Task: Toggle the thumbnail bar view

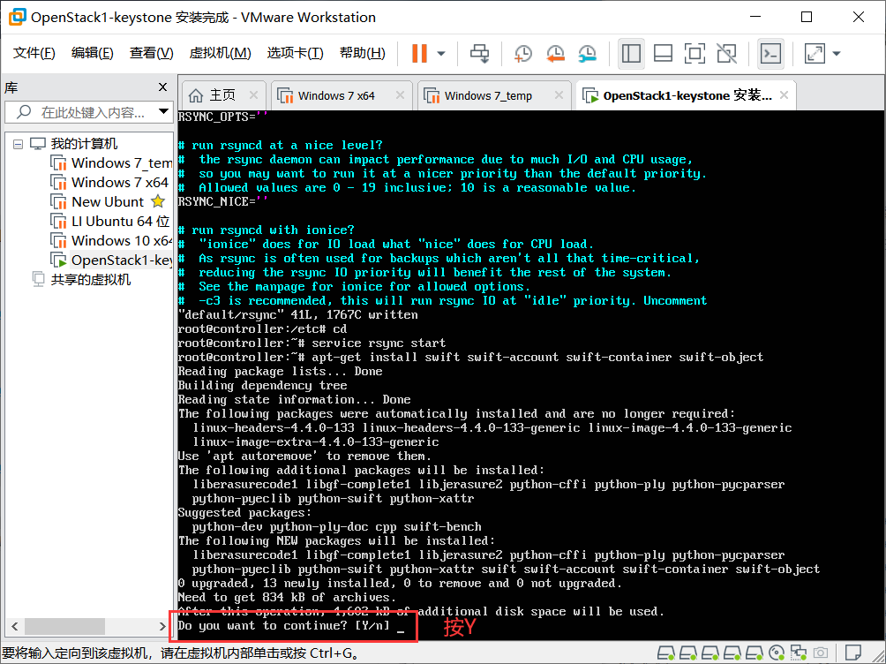Action: click(663, 54)
